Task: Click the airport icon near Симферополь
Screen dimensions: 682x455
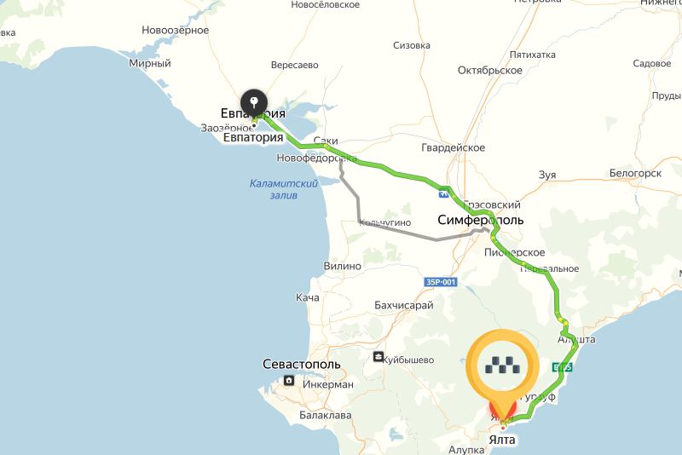Action: click(443, 193)
